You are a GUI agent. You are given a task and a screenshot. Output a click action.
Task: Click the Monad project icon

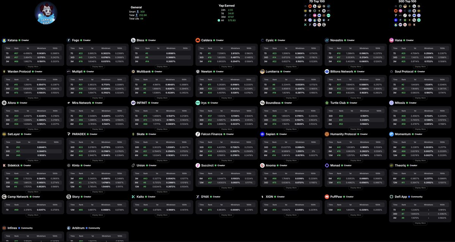tap(327, 166)
